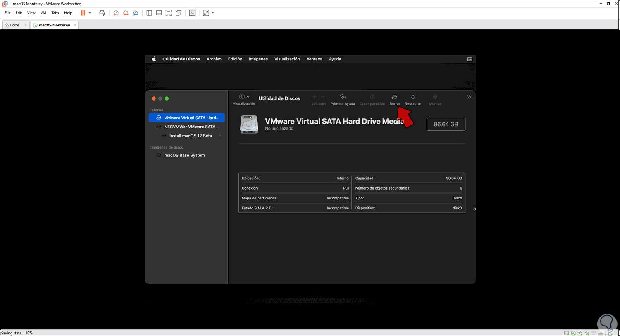
Task: Click Borrar to erase the disk
Action: coord(395,99)
